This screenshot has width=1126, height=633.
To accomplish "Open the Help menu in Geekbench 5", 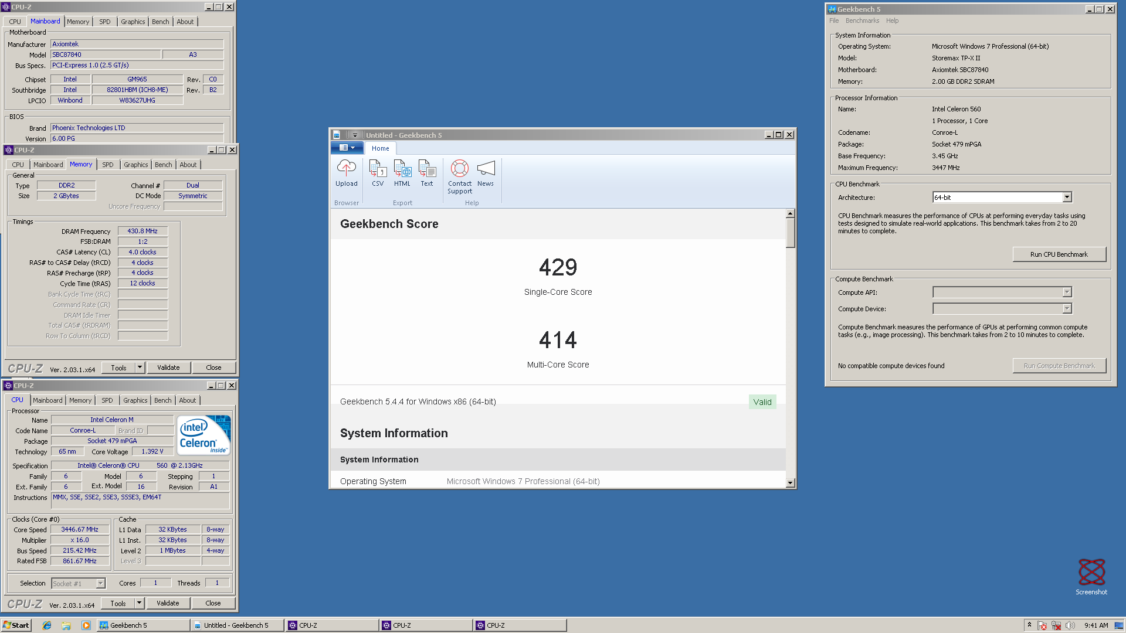I will coord(892,21).
